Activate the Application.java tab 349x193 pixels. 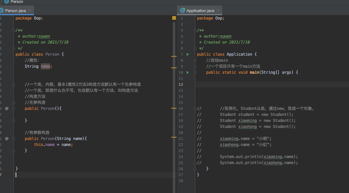click(x=200, y=11)
